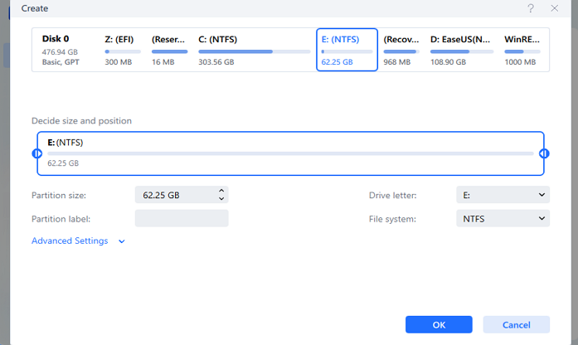Decrease partition size with down arrow
Image resolution: width=578 pixels, height=345 pixels.
221,199
